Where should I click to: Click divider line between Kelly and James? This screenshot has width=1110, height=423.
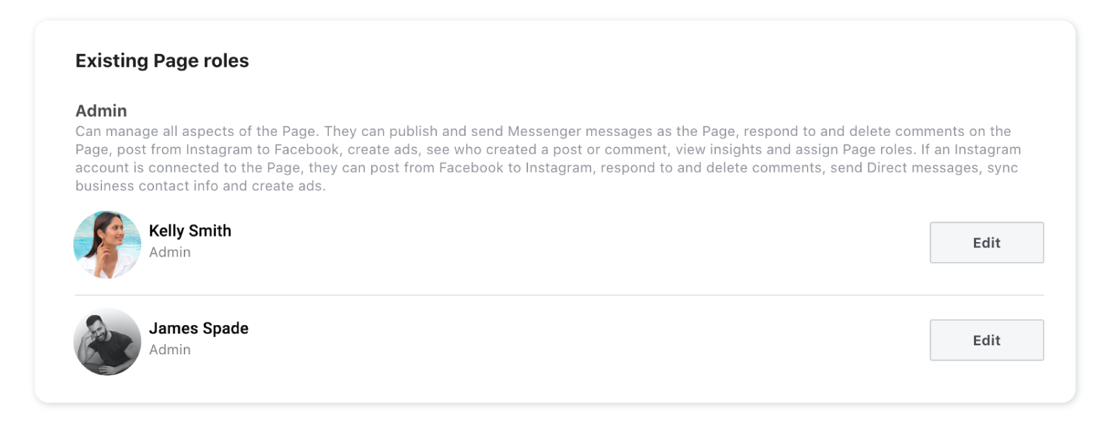(559, 295)
